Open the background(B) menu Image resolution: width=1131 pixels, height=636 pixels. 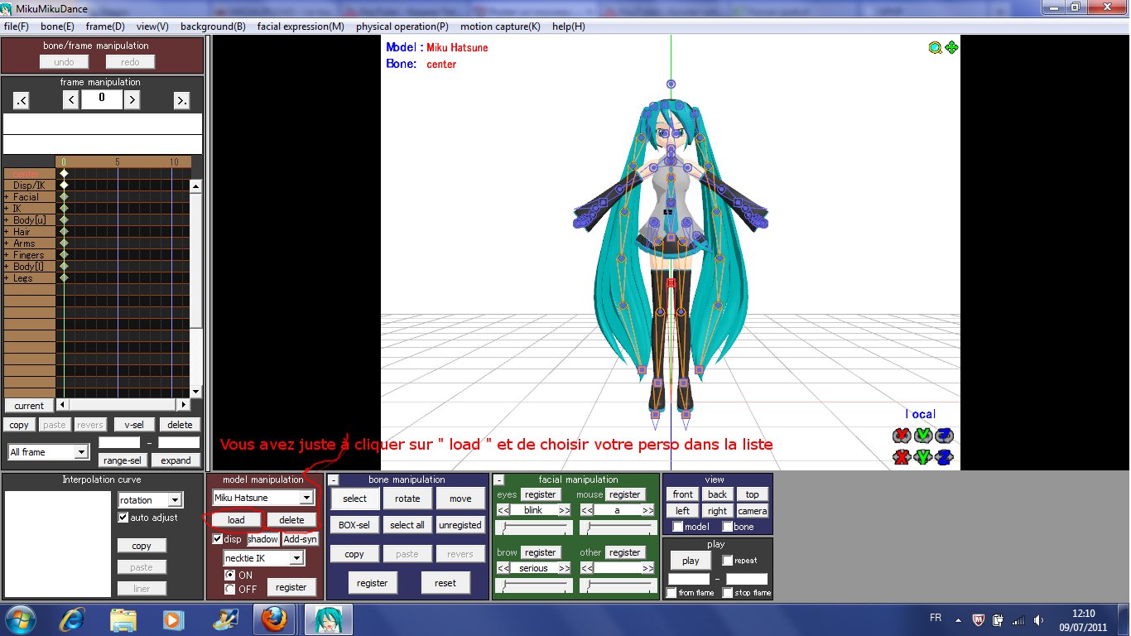213,26
